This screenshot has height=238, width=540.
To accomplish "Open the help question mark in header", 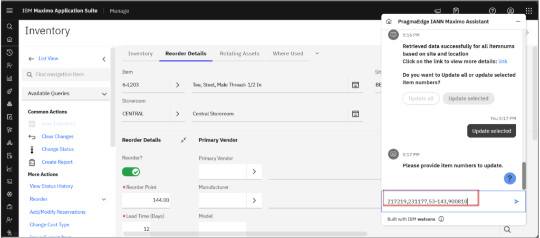I will click(x=493, y=11).
